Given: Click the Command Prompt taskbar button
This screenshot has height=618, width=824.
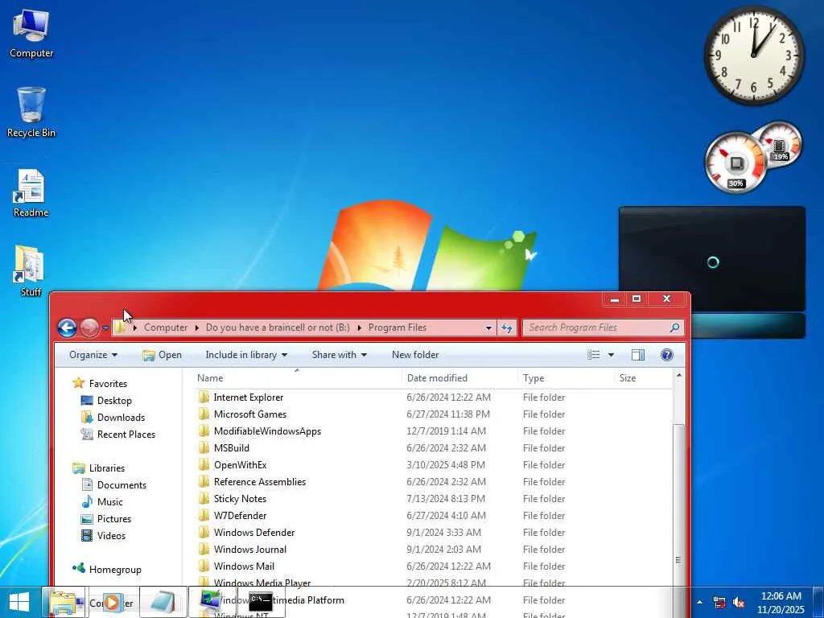Looking at the screenshot, I should 261,602.
